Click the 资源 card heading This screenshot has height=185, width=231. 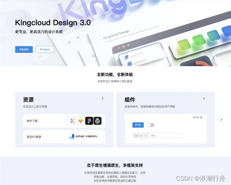coord(28,100)
